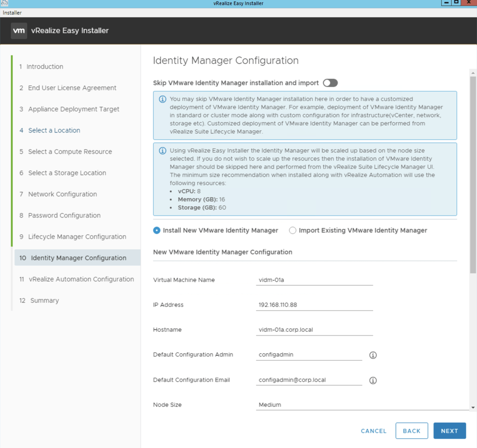Select Import Existing VMware Identity Manager option

point(293,231)
